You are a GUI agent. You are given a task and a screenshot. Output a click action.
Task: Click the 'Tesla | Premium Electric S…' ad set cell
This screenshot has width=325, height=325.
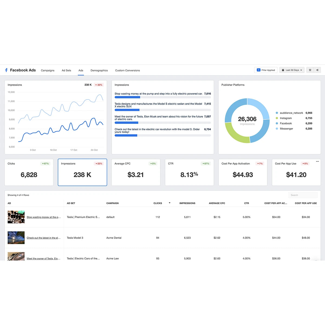tap(83, 217)
